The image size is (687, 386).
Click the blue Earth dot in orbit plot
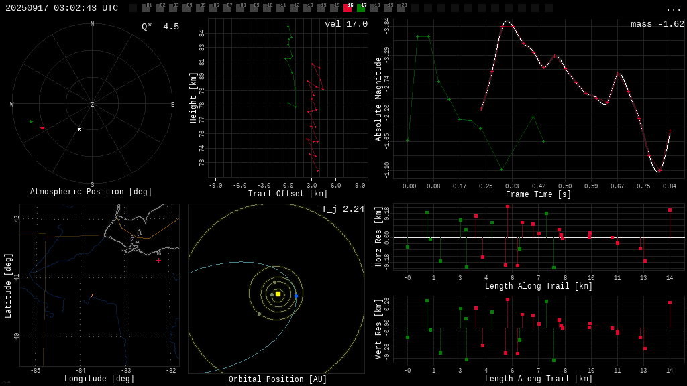click(296, 296)
